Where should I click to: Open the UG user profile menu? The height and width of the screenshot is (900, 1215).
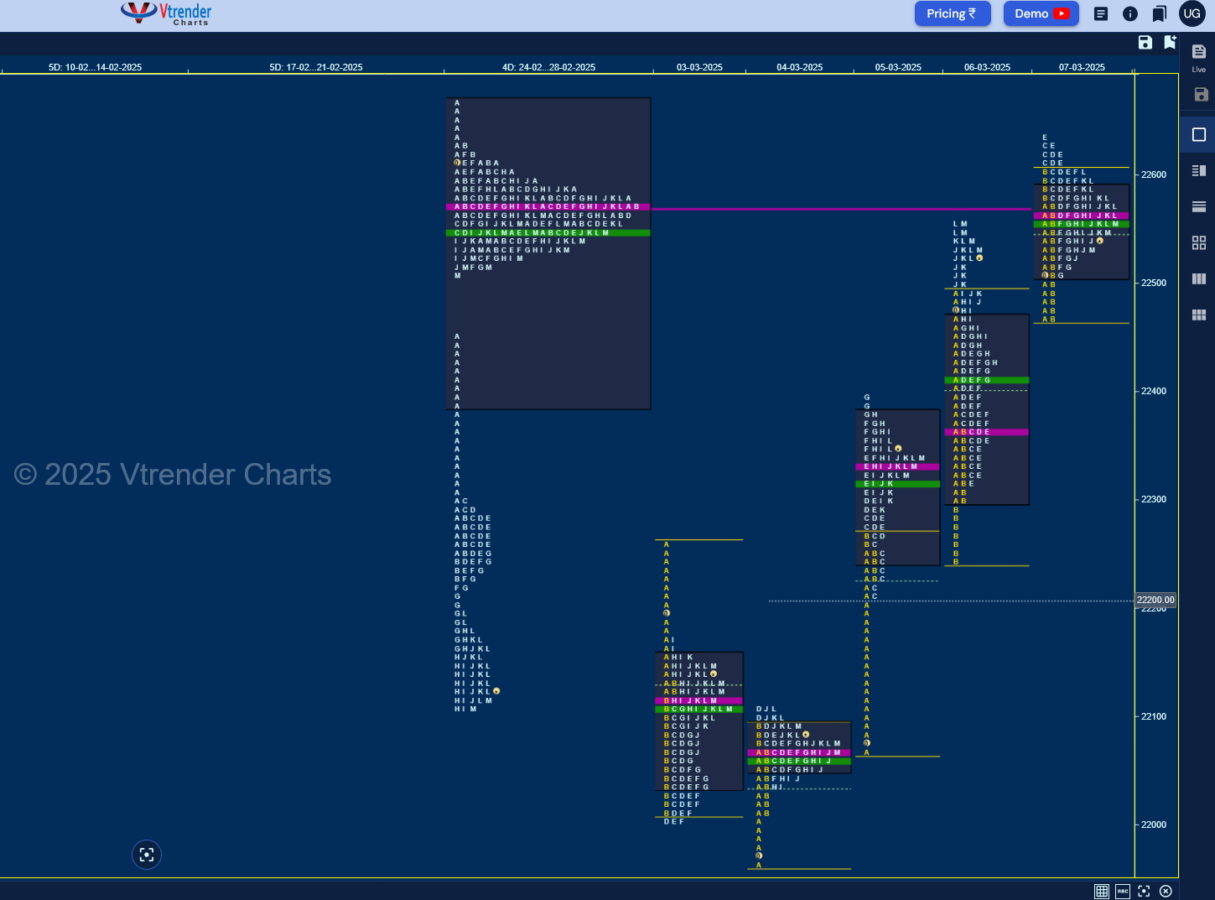[1192, 13]
